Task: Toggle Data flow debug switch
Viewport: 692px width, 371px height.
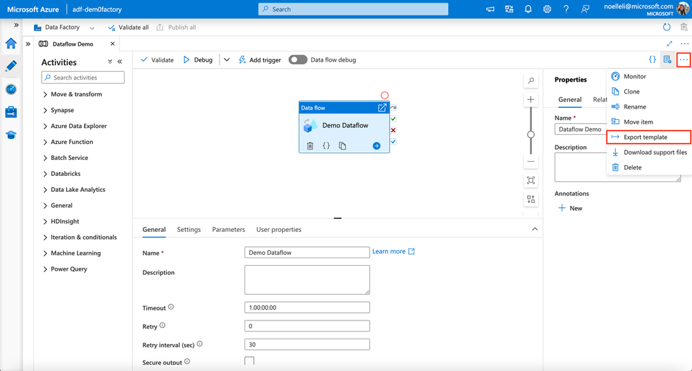Action: click(298, 60)
